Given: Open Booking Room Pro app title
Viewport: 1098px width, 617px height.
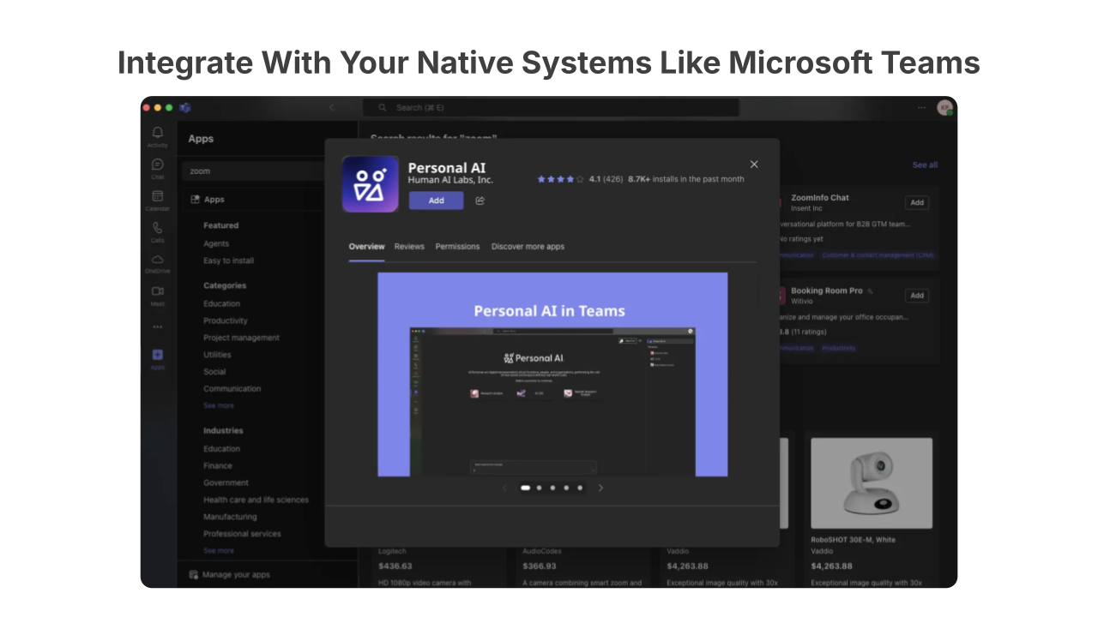Looking at the screenshot, I should (827, 291).
